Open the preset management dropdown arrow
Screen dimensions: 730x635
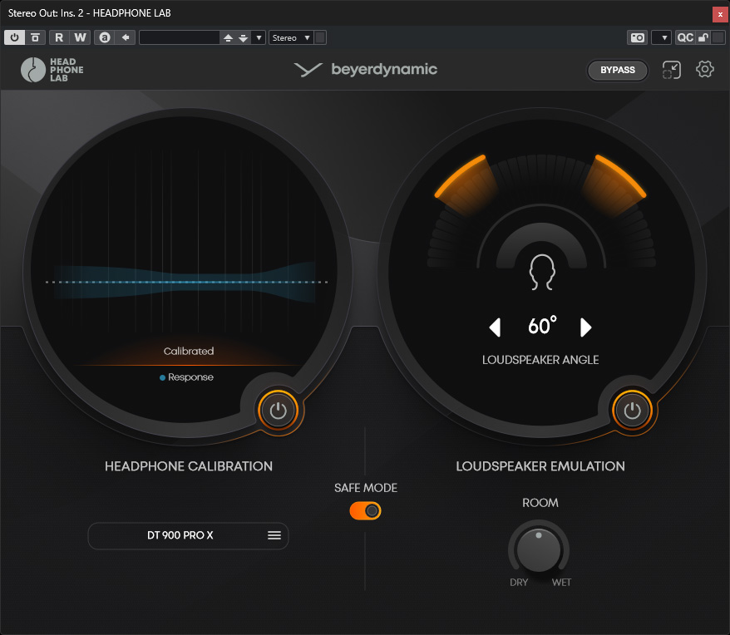point(258,37)
